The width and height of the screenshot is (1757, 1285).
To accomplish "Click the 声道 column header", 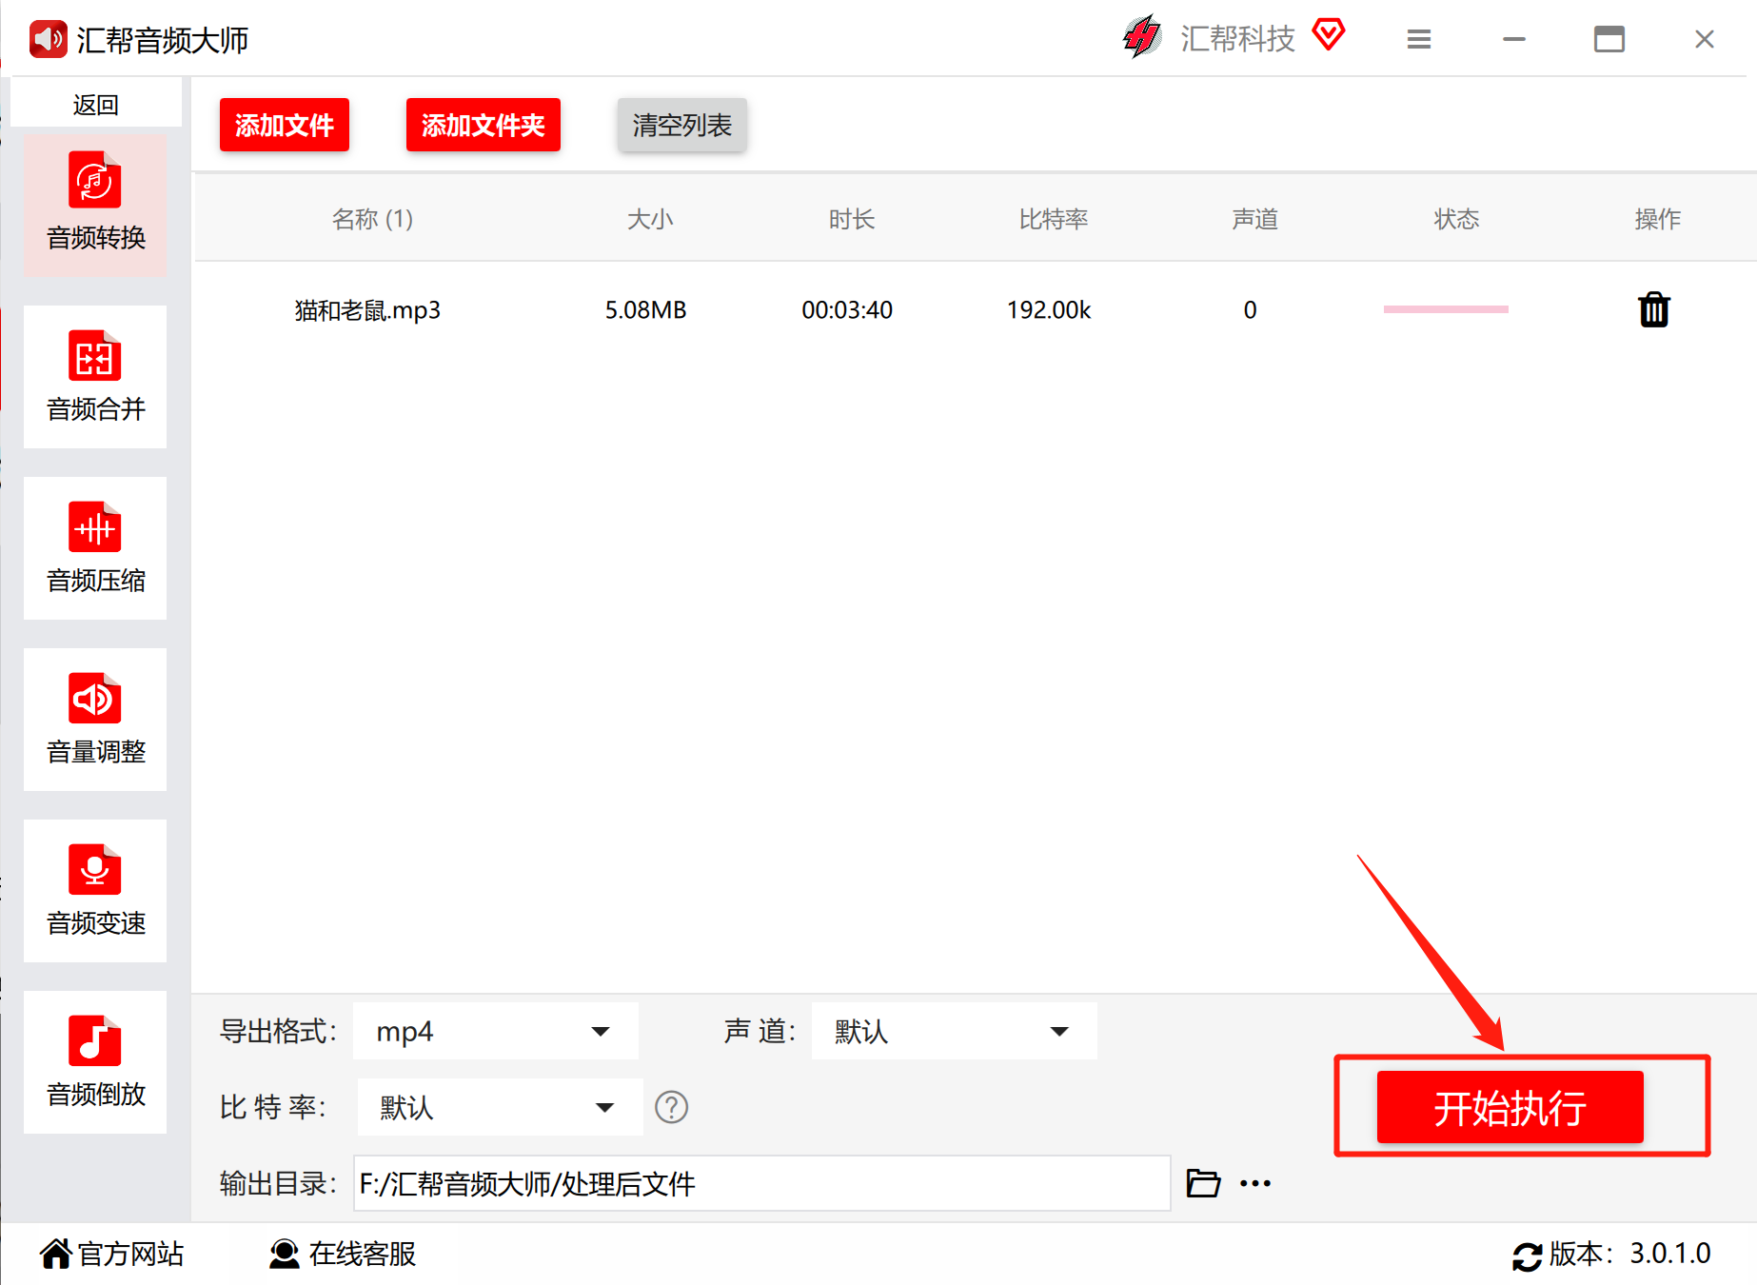I will click(1255, 219).
